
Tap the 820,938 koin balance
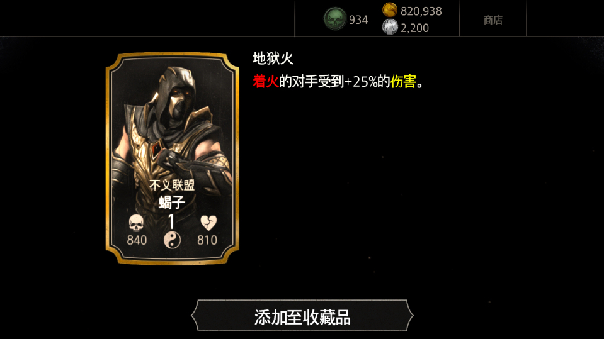tap(421, 11)
